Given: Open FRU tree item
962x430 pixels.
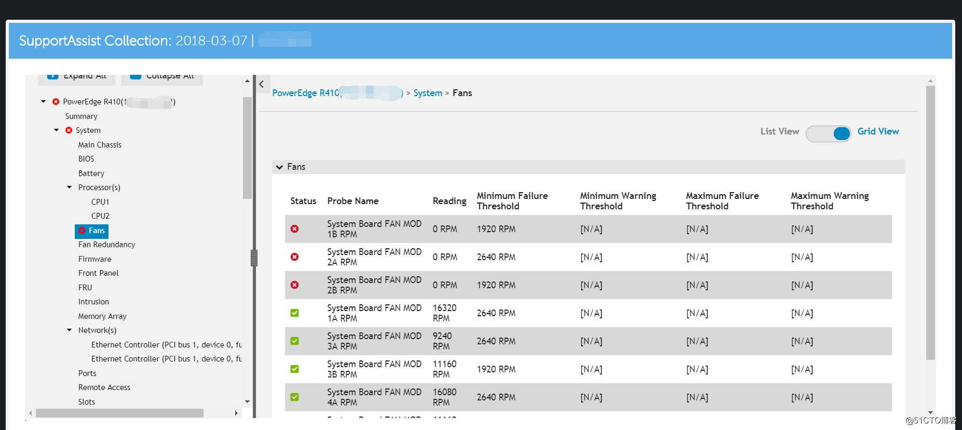Looking at the screenshot, I should pyautogui.click(x=85, y=288).
